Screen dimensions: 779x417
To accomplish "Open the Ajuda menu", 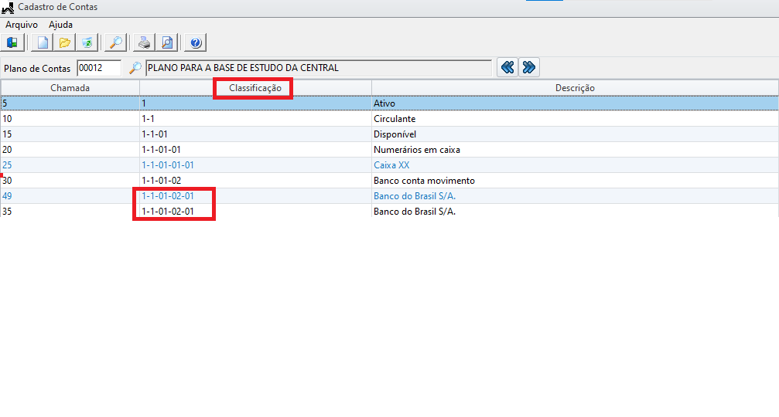I will [x=60, y=24].
